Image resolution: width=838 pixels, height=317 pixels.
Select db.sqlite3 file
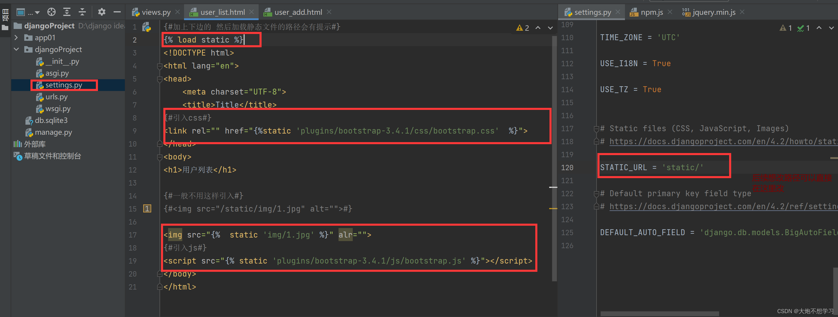[46, 121]
